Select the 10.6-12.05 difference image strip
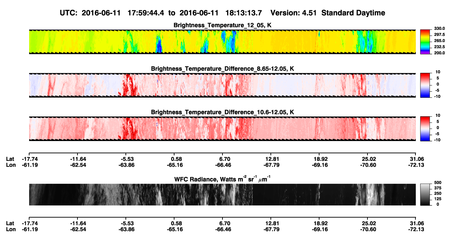The height and width of the screenshot is (237, 462). pos(222,129)
